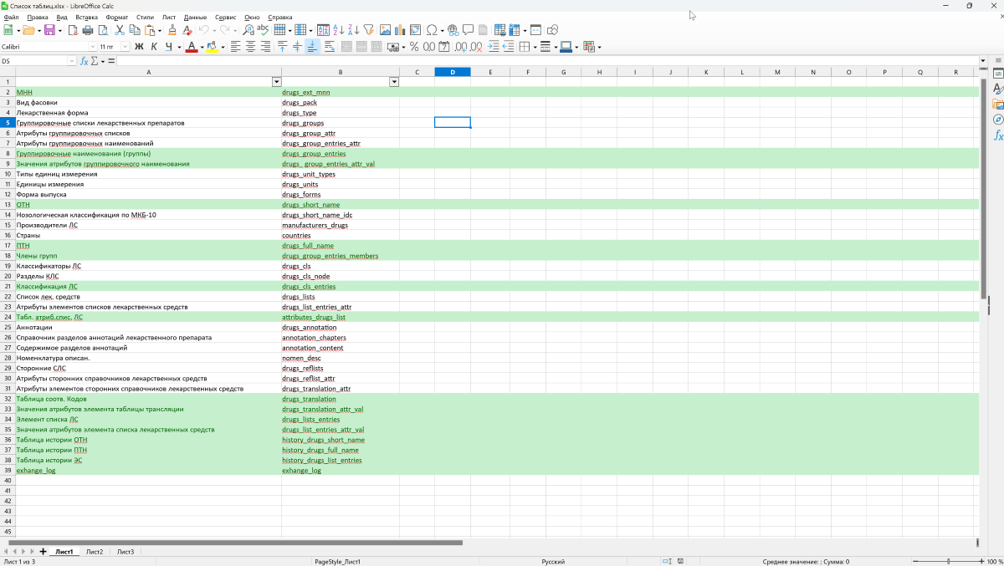Click the column D header
The width and height of the screenshot is (1004, 566).
tap(453, 72)
